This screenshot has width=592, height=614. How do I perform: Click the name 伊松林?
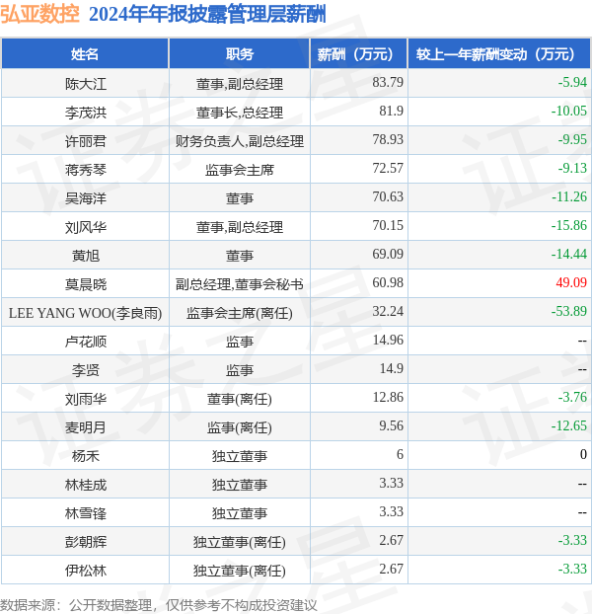pyautogui.click(x=85, y=571)
